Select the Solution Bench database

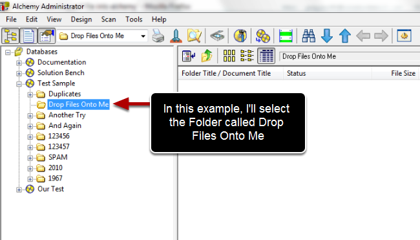pos(61,72)
